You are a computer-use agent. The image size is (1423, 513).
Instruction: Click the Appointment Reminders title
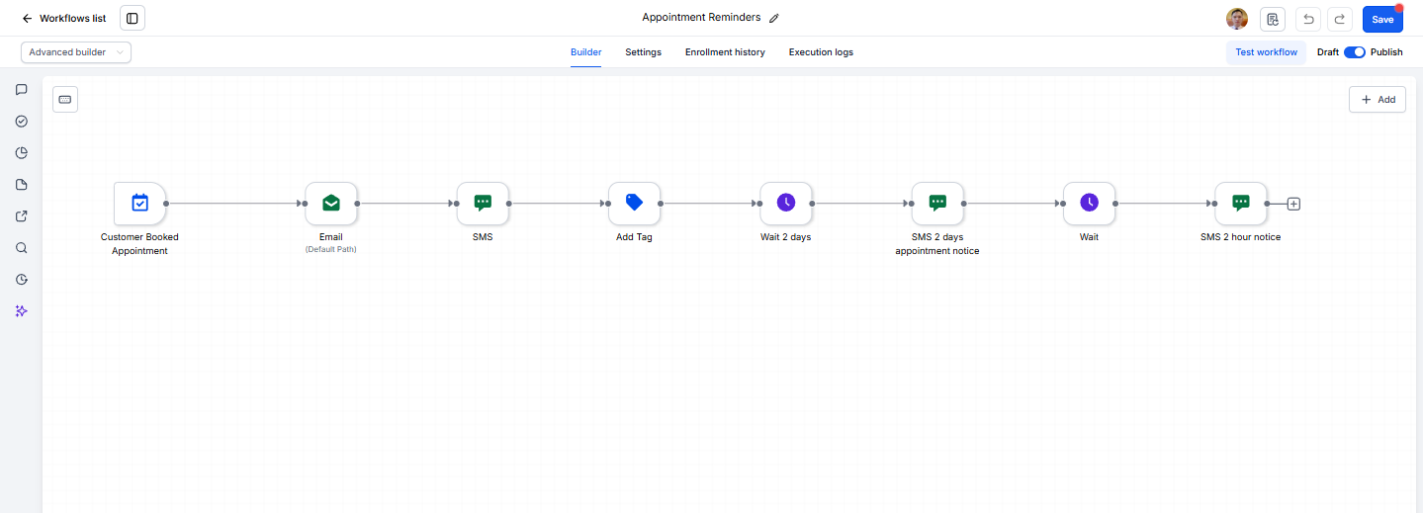(701, 18)
